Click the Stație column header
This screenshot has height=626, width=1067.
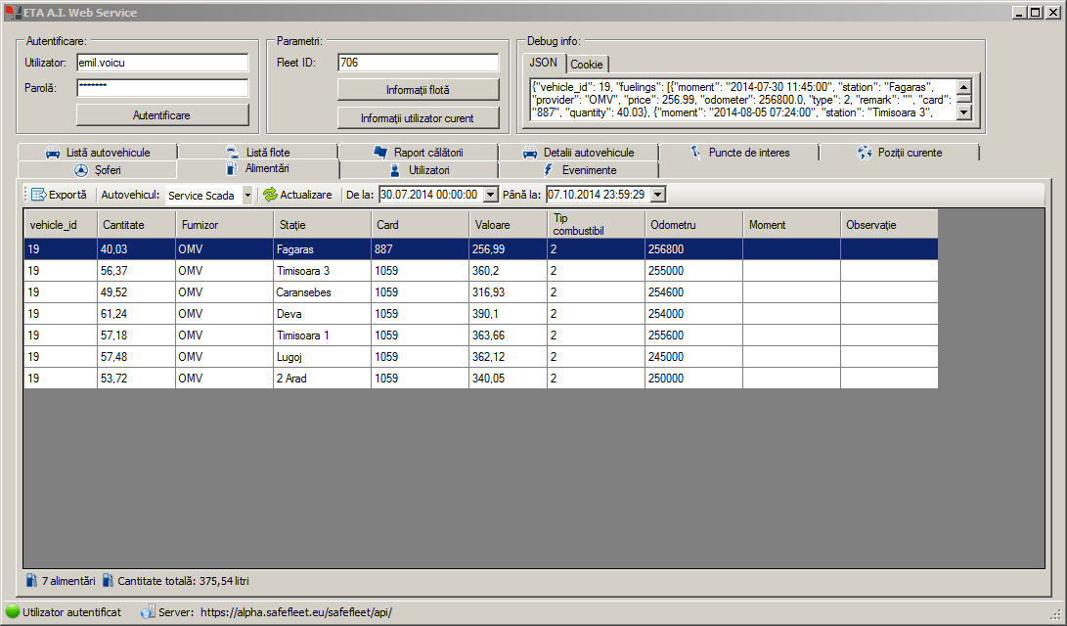pyautogui.click(x=322, y=225)
